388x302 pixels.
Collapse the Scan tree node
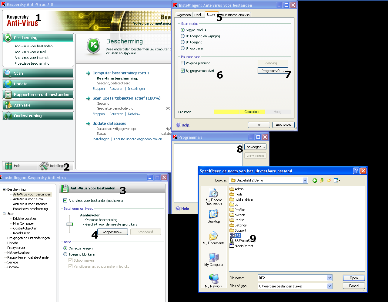[x=4, y=214]
